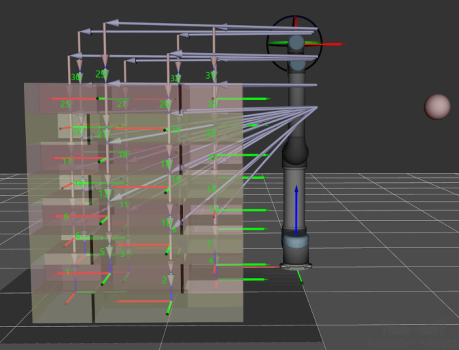Viewport: 459px width, 350px height.
Task: Select waypoint label 25
Action: point(65,104)
